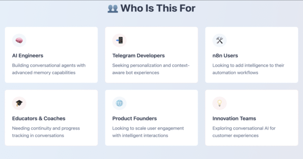Click the phone icon for Telegram Developers

[120, 41]
